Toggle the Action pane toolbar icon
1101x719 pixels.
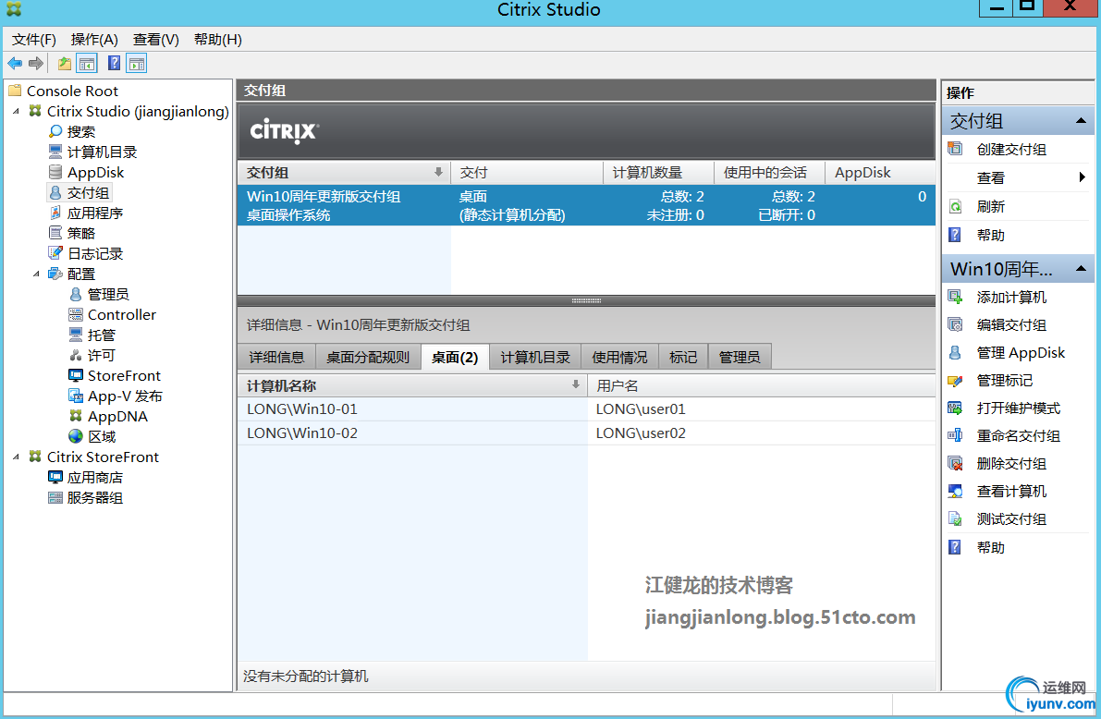coord(137,64)
